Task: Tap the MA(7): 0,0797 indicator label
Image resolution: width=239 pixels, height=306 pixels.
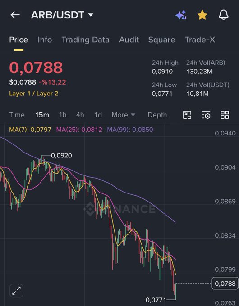Action: coord(30,130)
